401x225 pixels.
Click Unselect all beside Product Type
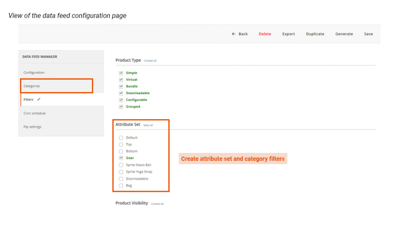(150, 61)
